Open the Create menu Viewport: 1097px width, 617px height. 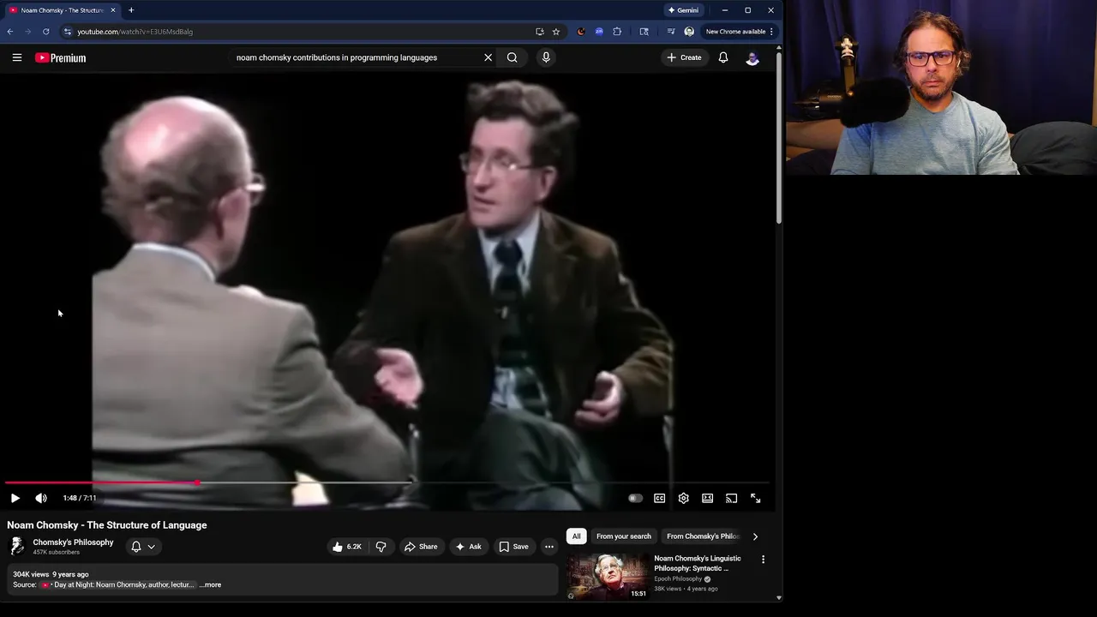click(x=684, y=57)
